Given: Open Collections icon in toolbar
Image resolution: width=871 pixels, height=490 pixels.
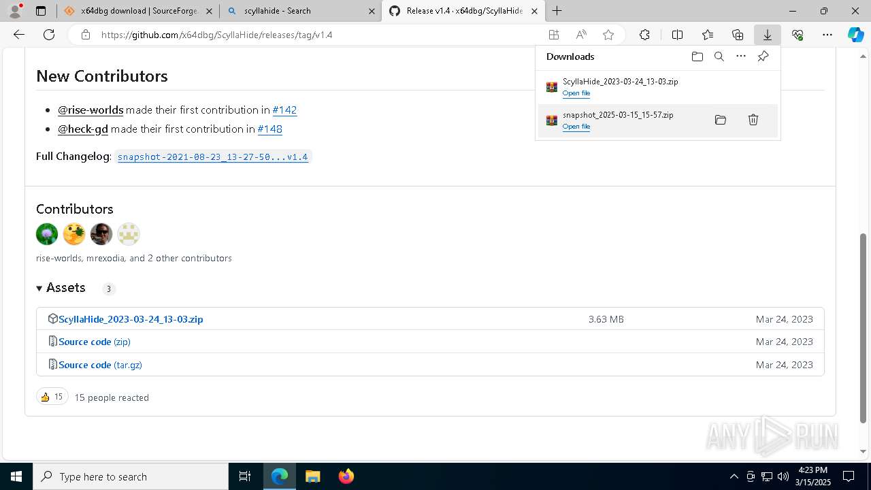Looking at the screenshot, I should (x=738, y=35).
